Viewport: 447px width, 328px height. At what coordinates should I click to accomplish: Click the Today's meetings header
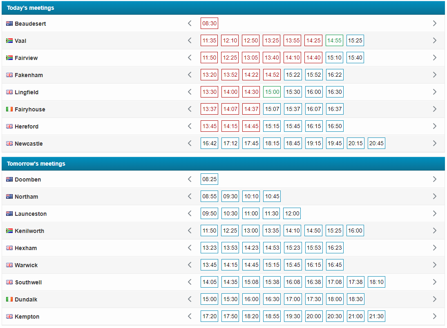click(x=223, y=8)
